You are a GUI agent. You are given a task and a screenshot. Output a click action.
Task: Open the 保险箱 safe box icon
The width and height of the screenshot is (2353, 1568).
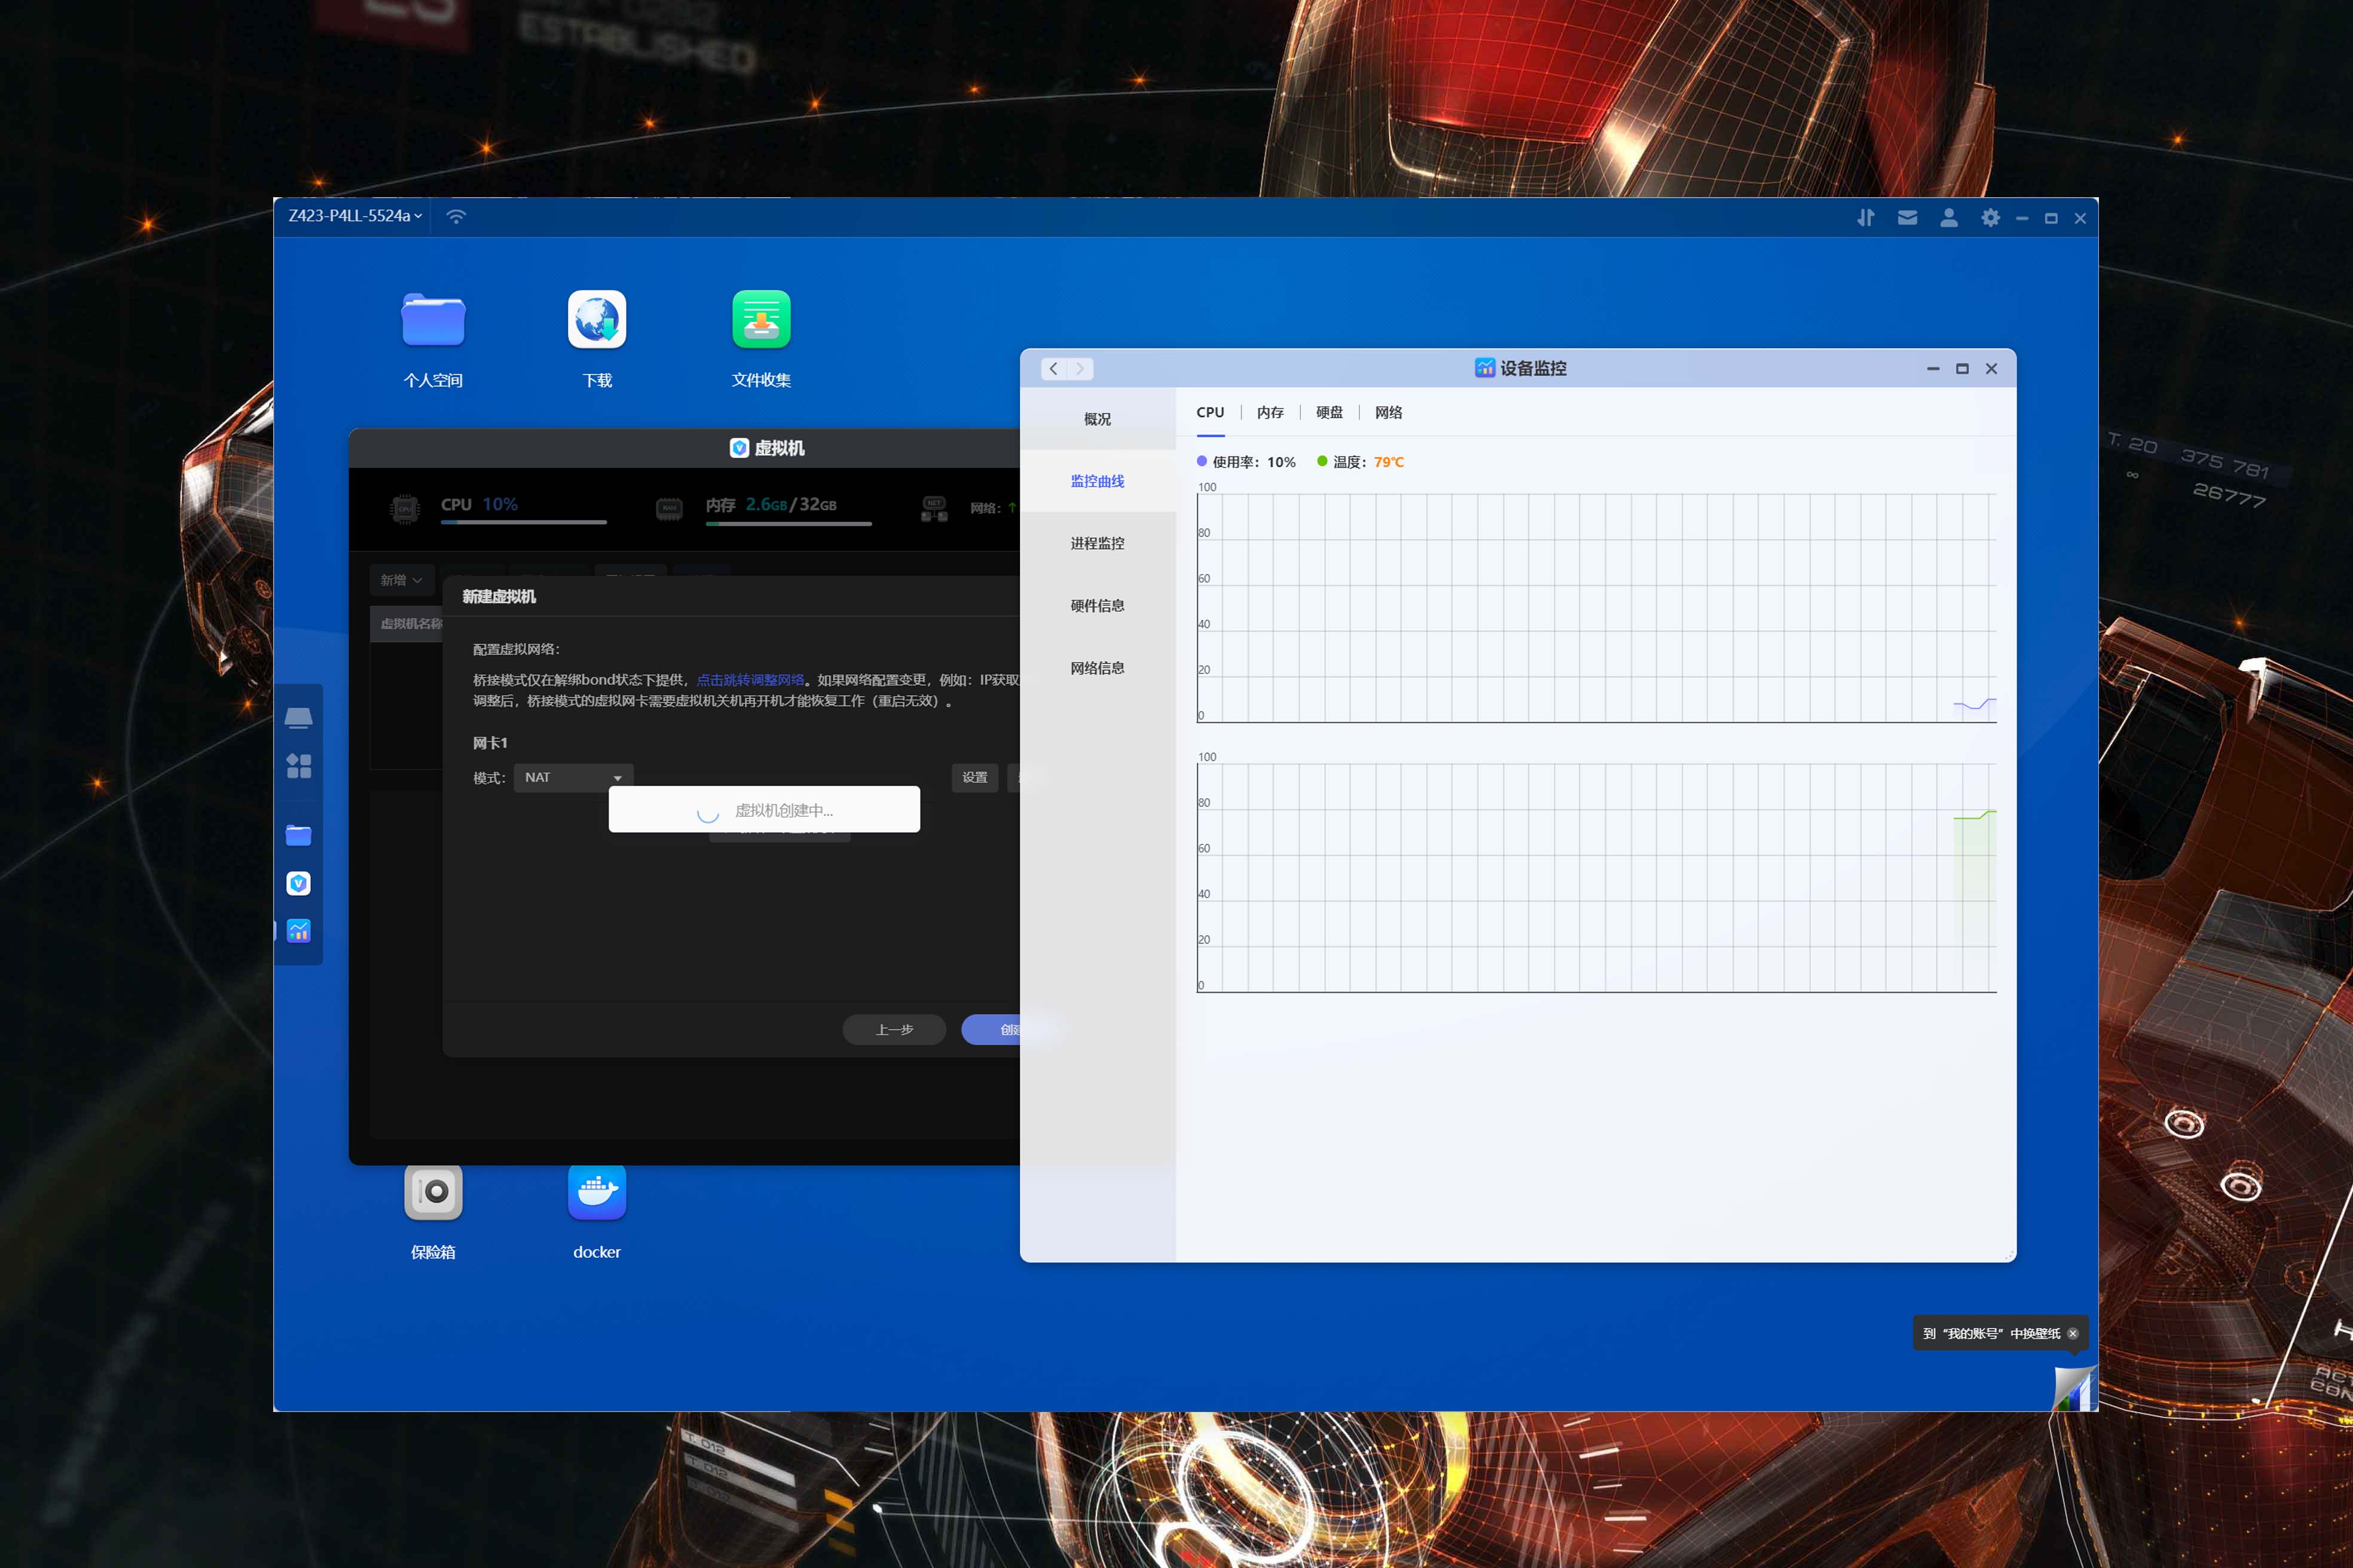(x=433, y=1191)
